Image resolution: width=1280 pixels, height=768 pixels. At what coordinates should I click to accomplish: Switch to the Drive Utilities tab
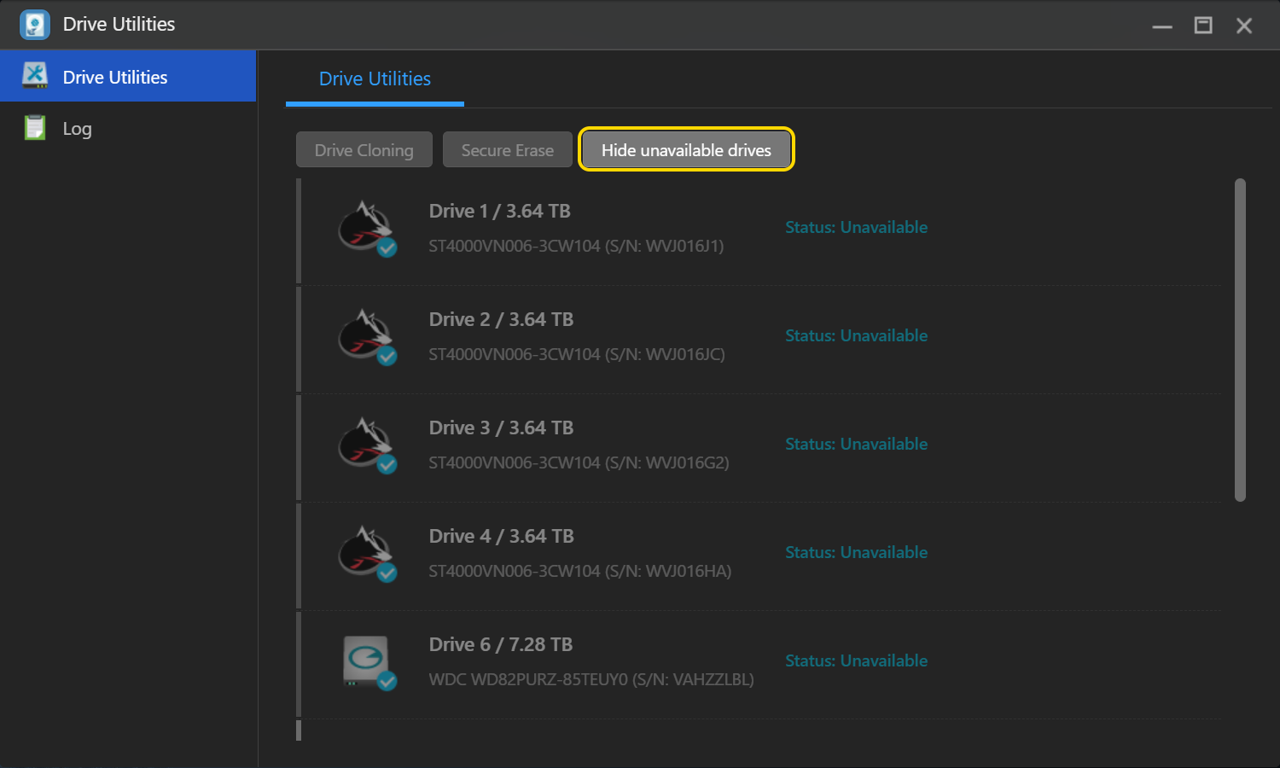[x=375, y=79]
